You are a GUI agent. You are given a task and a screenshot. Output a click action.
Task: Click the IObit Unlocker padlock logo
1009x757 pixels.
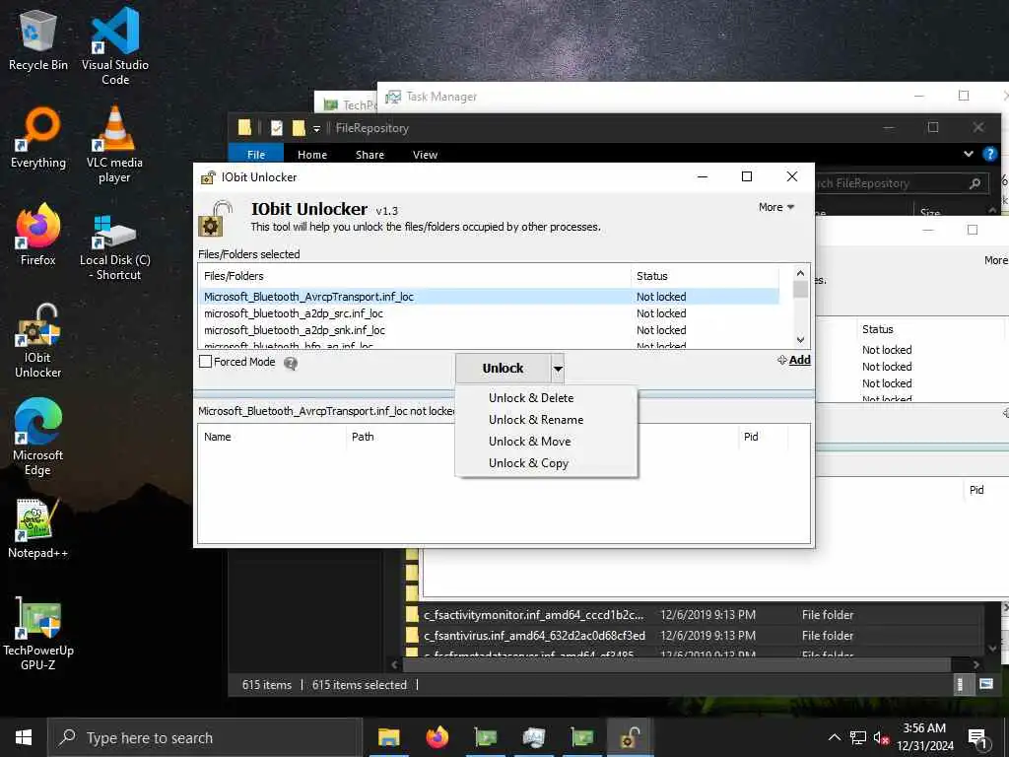pos(214,219)
